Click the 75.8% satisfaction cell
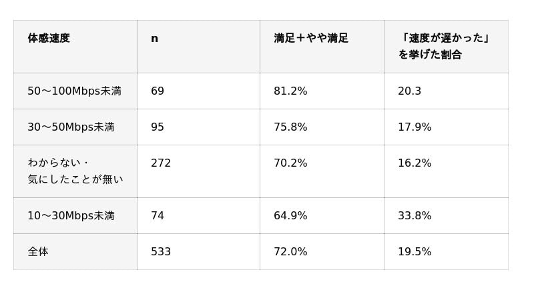 click(322, 127)
